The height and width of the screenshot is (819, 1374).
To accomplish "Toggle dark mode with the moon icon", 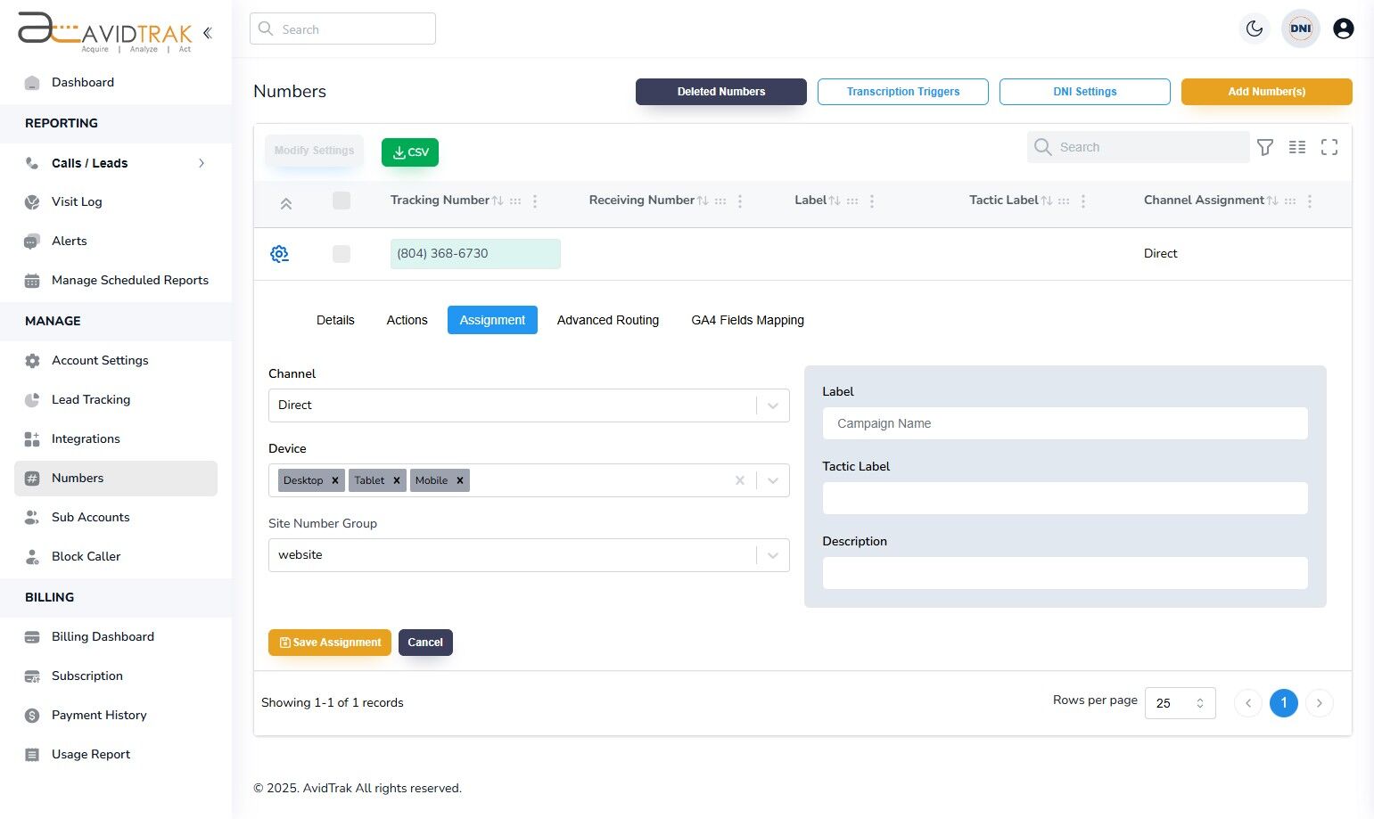I will coord(1255,28).
